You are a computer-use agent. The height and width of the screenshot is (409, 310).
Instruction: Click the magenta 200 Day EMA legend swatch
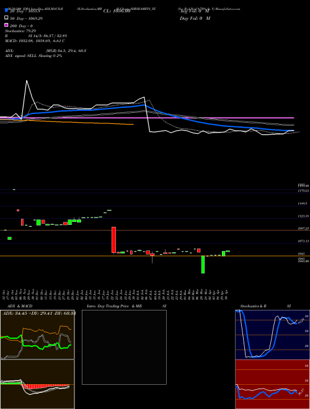[6, 25]
